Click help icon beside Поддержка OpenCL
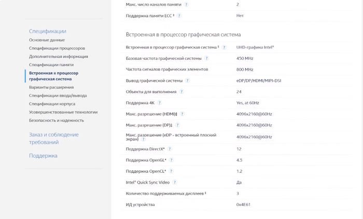Screen dimensions: 363x219 click(x=171, y=171)
